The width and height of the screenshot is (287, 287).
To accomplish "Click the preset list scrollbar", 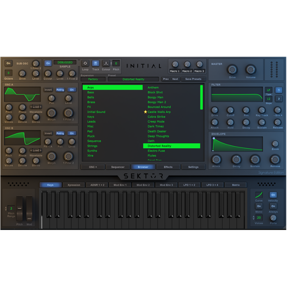I will [202, 97].
